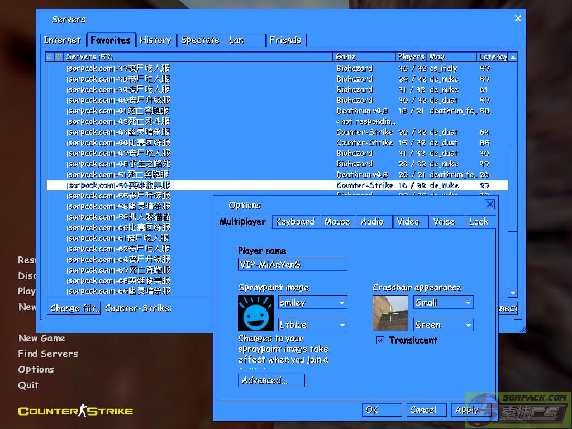This screenshot has height=429, width=572.
Task: Switch to the Internet servers tab
Action: pos(63,40)
